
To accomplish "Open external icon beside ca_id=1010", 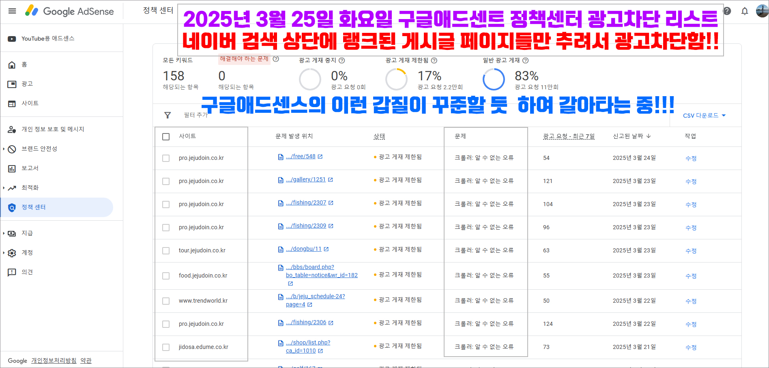I will [x=320, y=351].
